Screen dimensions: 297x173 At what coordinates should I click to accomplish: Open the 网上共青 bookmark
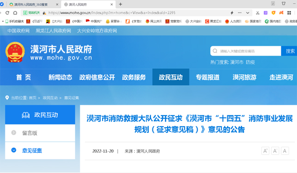click(154, 21)
